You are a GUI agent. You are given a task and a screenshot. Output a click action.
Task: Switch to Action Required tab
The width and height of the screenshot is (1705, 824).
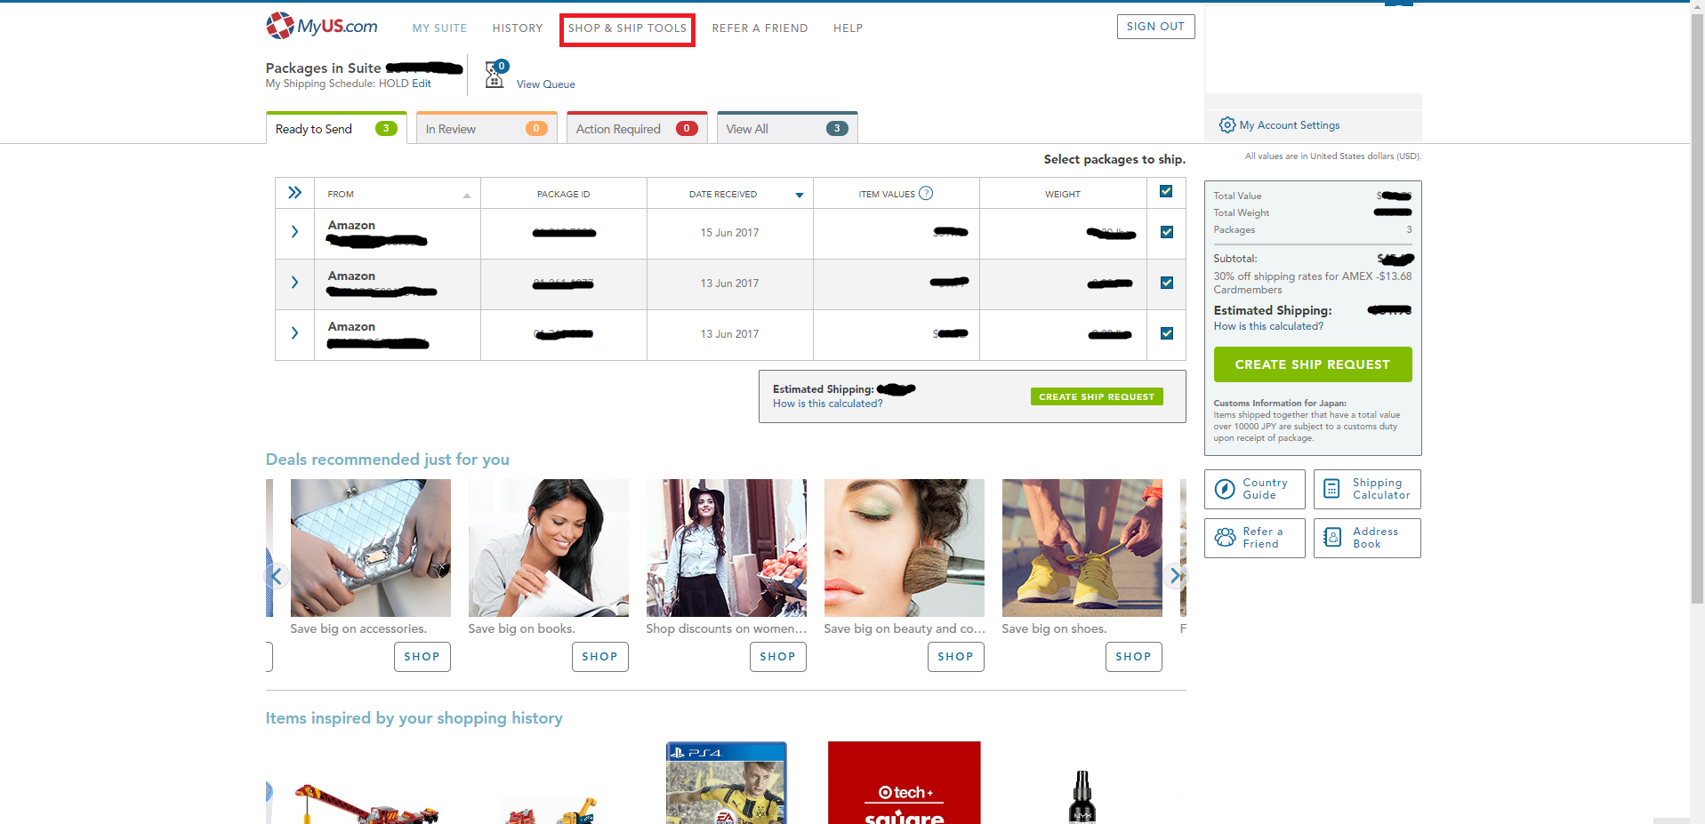(637, 128)
